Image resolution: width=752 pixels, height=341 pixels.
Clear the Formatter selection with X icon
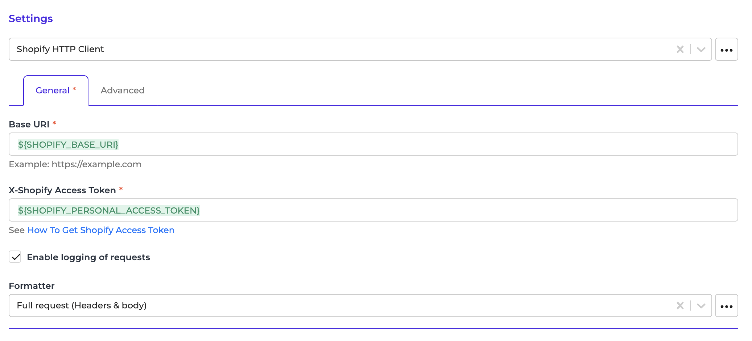pyautogui.click(x=680, y=306)
